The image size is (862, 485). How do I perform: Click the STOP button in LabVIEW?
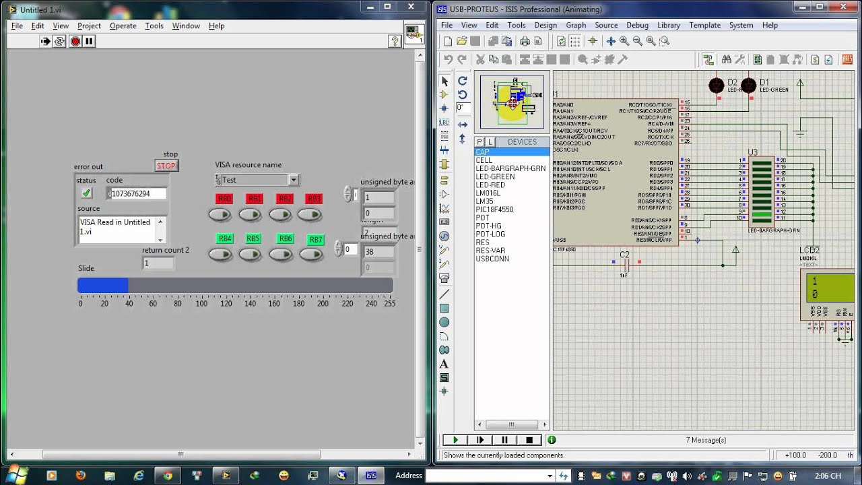click(x=166, y=166)
